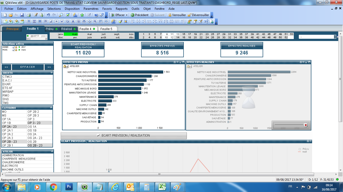Click the Save document toolbar icon
This screenshot has height=192, width=343.
click(x=22, y=15)
